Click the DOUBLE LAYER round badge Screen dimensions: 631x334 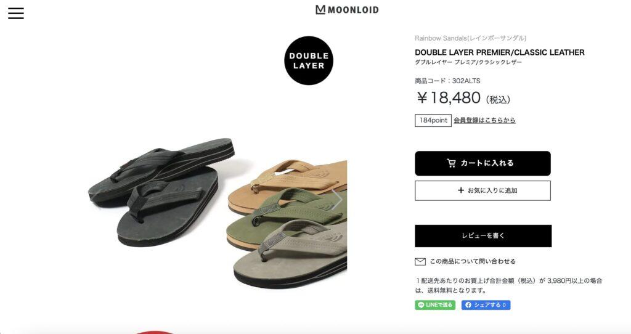[309, 61]
